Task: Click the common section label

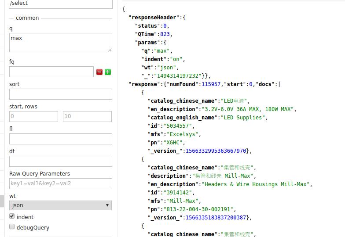Action: pos(27,18)
